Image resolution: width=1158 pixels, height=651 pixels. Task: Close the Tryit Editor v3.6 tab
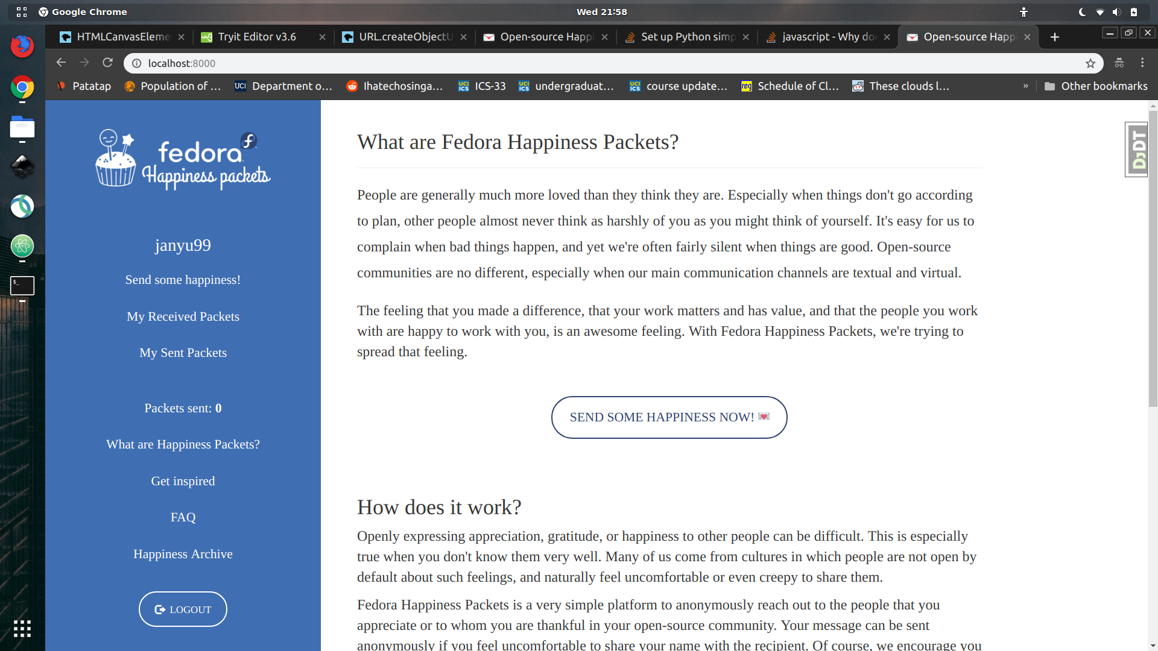(x=322, y=37)
